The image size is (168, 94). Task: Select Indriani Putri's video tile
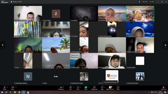point(56,61)
